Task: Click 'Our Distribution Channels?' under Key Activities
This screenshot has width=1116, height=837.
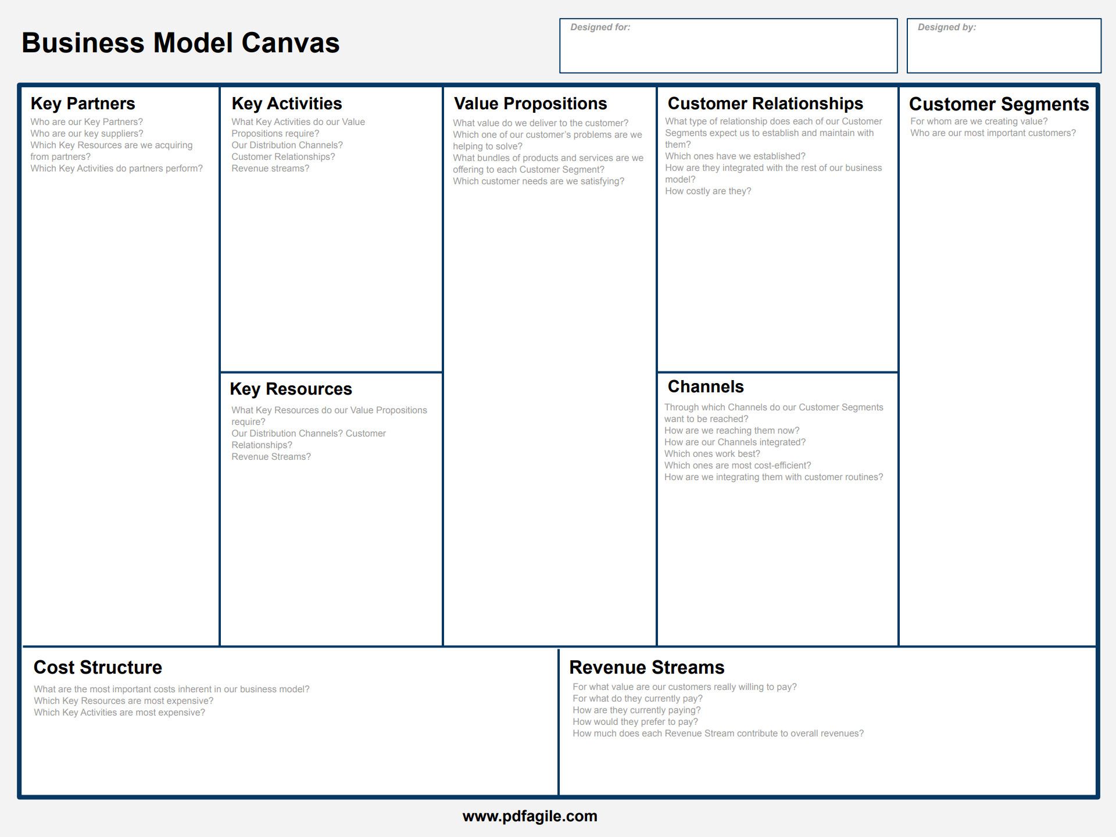Action: click(x=287, y=145)
